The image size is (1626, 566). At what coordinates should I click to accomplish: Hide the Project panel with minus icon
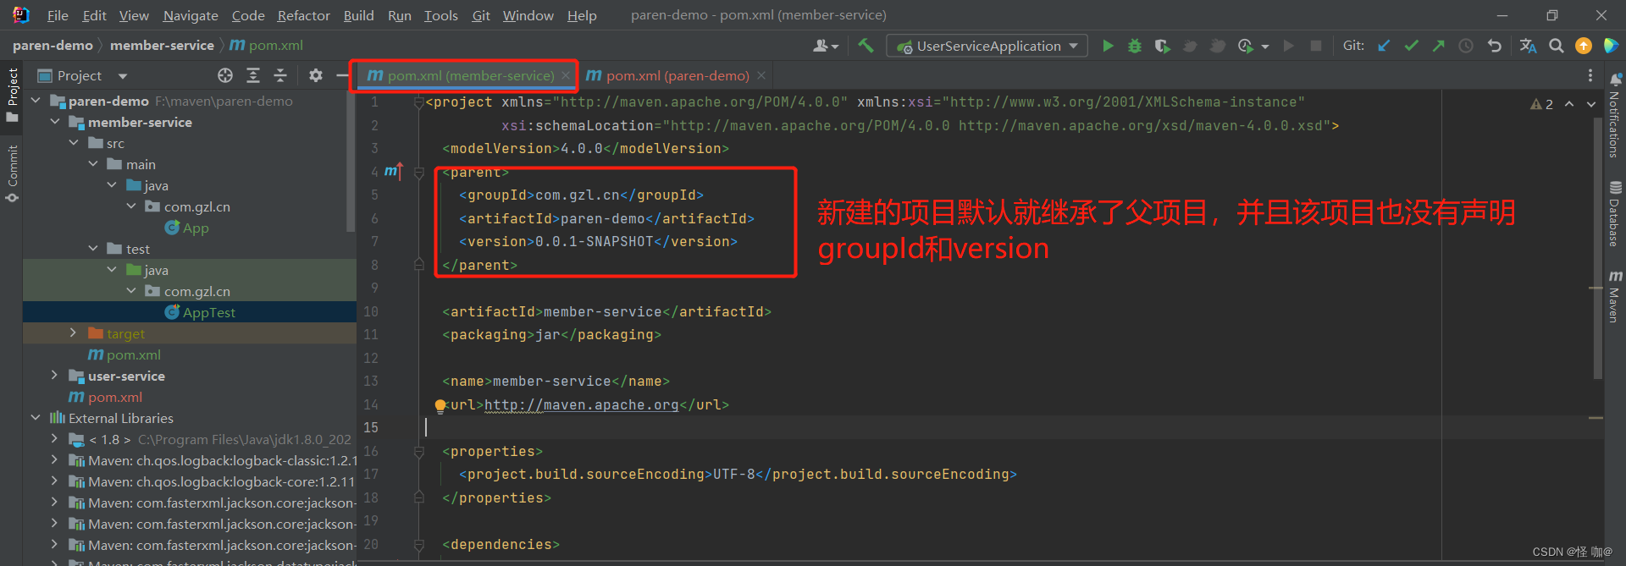pos(341,75)
